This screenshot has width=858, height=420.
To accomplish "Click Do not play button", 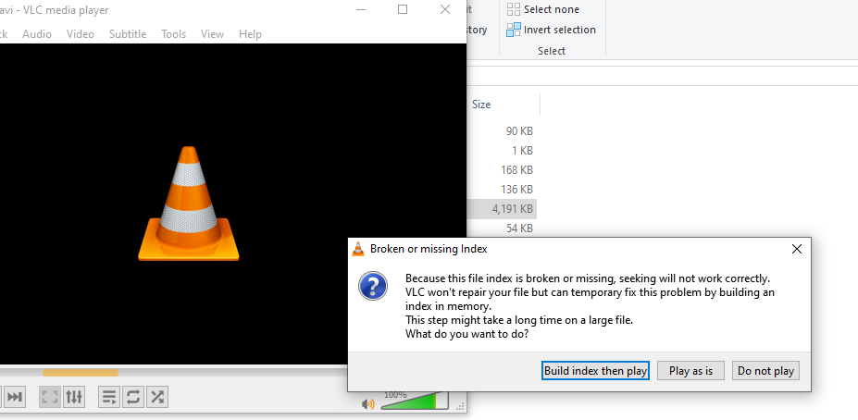I will [x=765, y=371].
